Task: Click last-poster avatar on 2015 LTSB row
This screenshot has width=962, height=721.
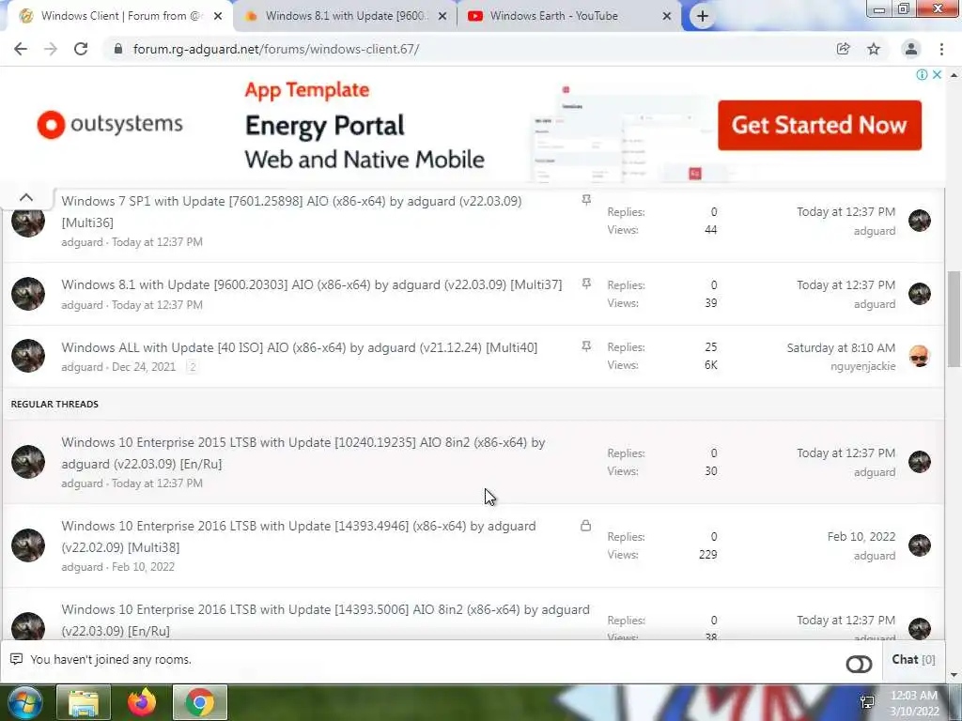Action: (919, 462)
